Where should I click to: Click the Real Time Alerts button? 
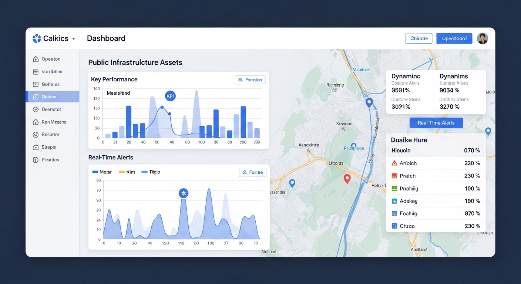tap(436, 123)
